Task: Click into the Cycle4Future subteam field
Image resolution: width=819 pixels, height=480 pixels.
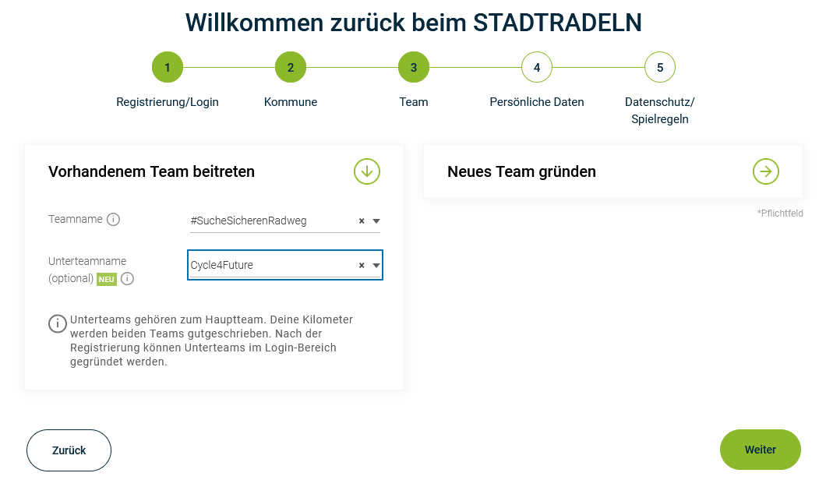Action: pyautogui.click(x=269, y=266)
